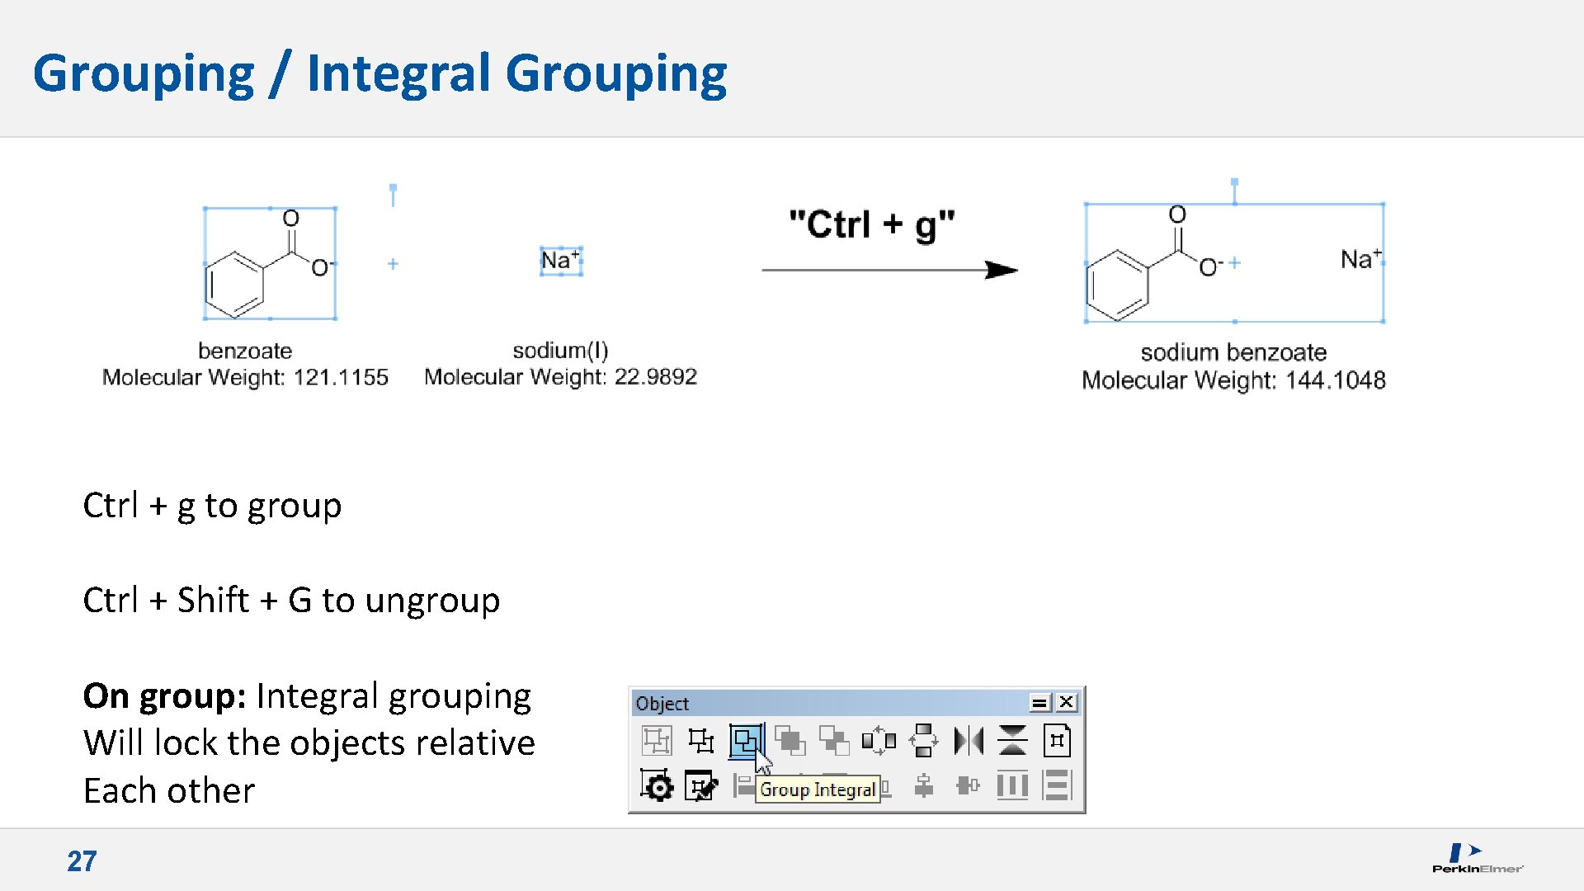
Task: Click the Send to Back icon
Action: click(x=834, y=741)
